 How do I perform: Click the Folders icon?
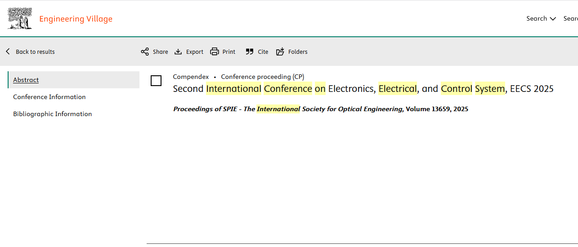tap(280, 52)
